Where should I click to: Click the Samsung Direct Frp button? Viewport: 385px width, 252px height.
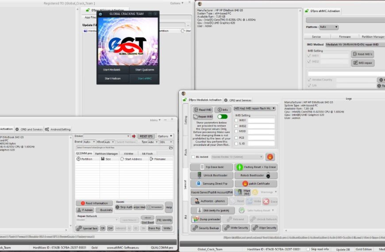pyautogui.click(x=212, y=183)
